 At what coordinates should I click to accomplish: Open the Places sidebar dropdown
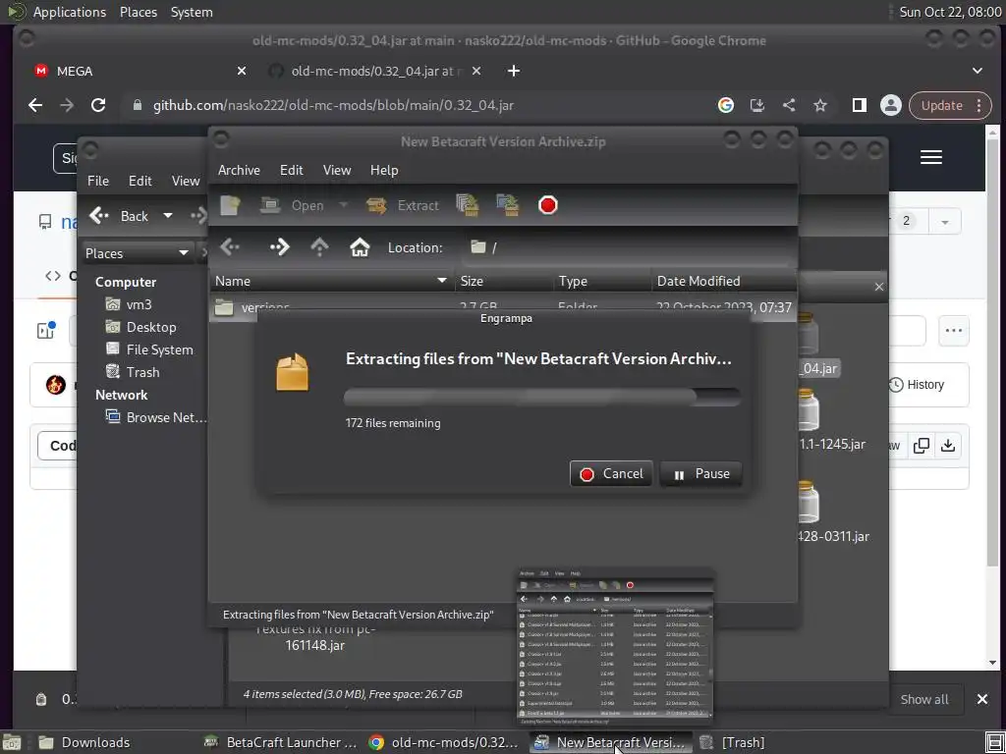(138, 253)
